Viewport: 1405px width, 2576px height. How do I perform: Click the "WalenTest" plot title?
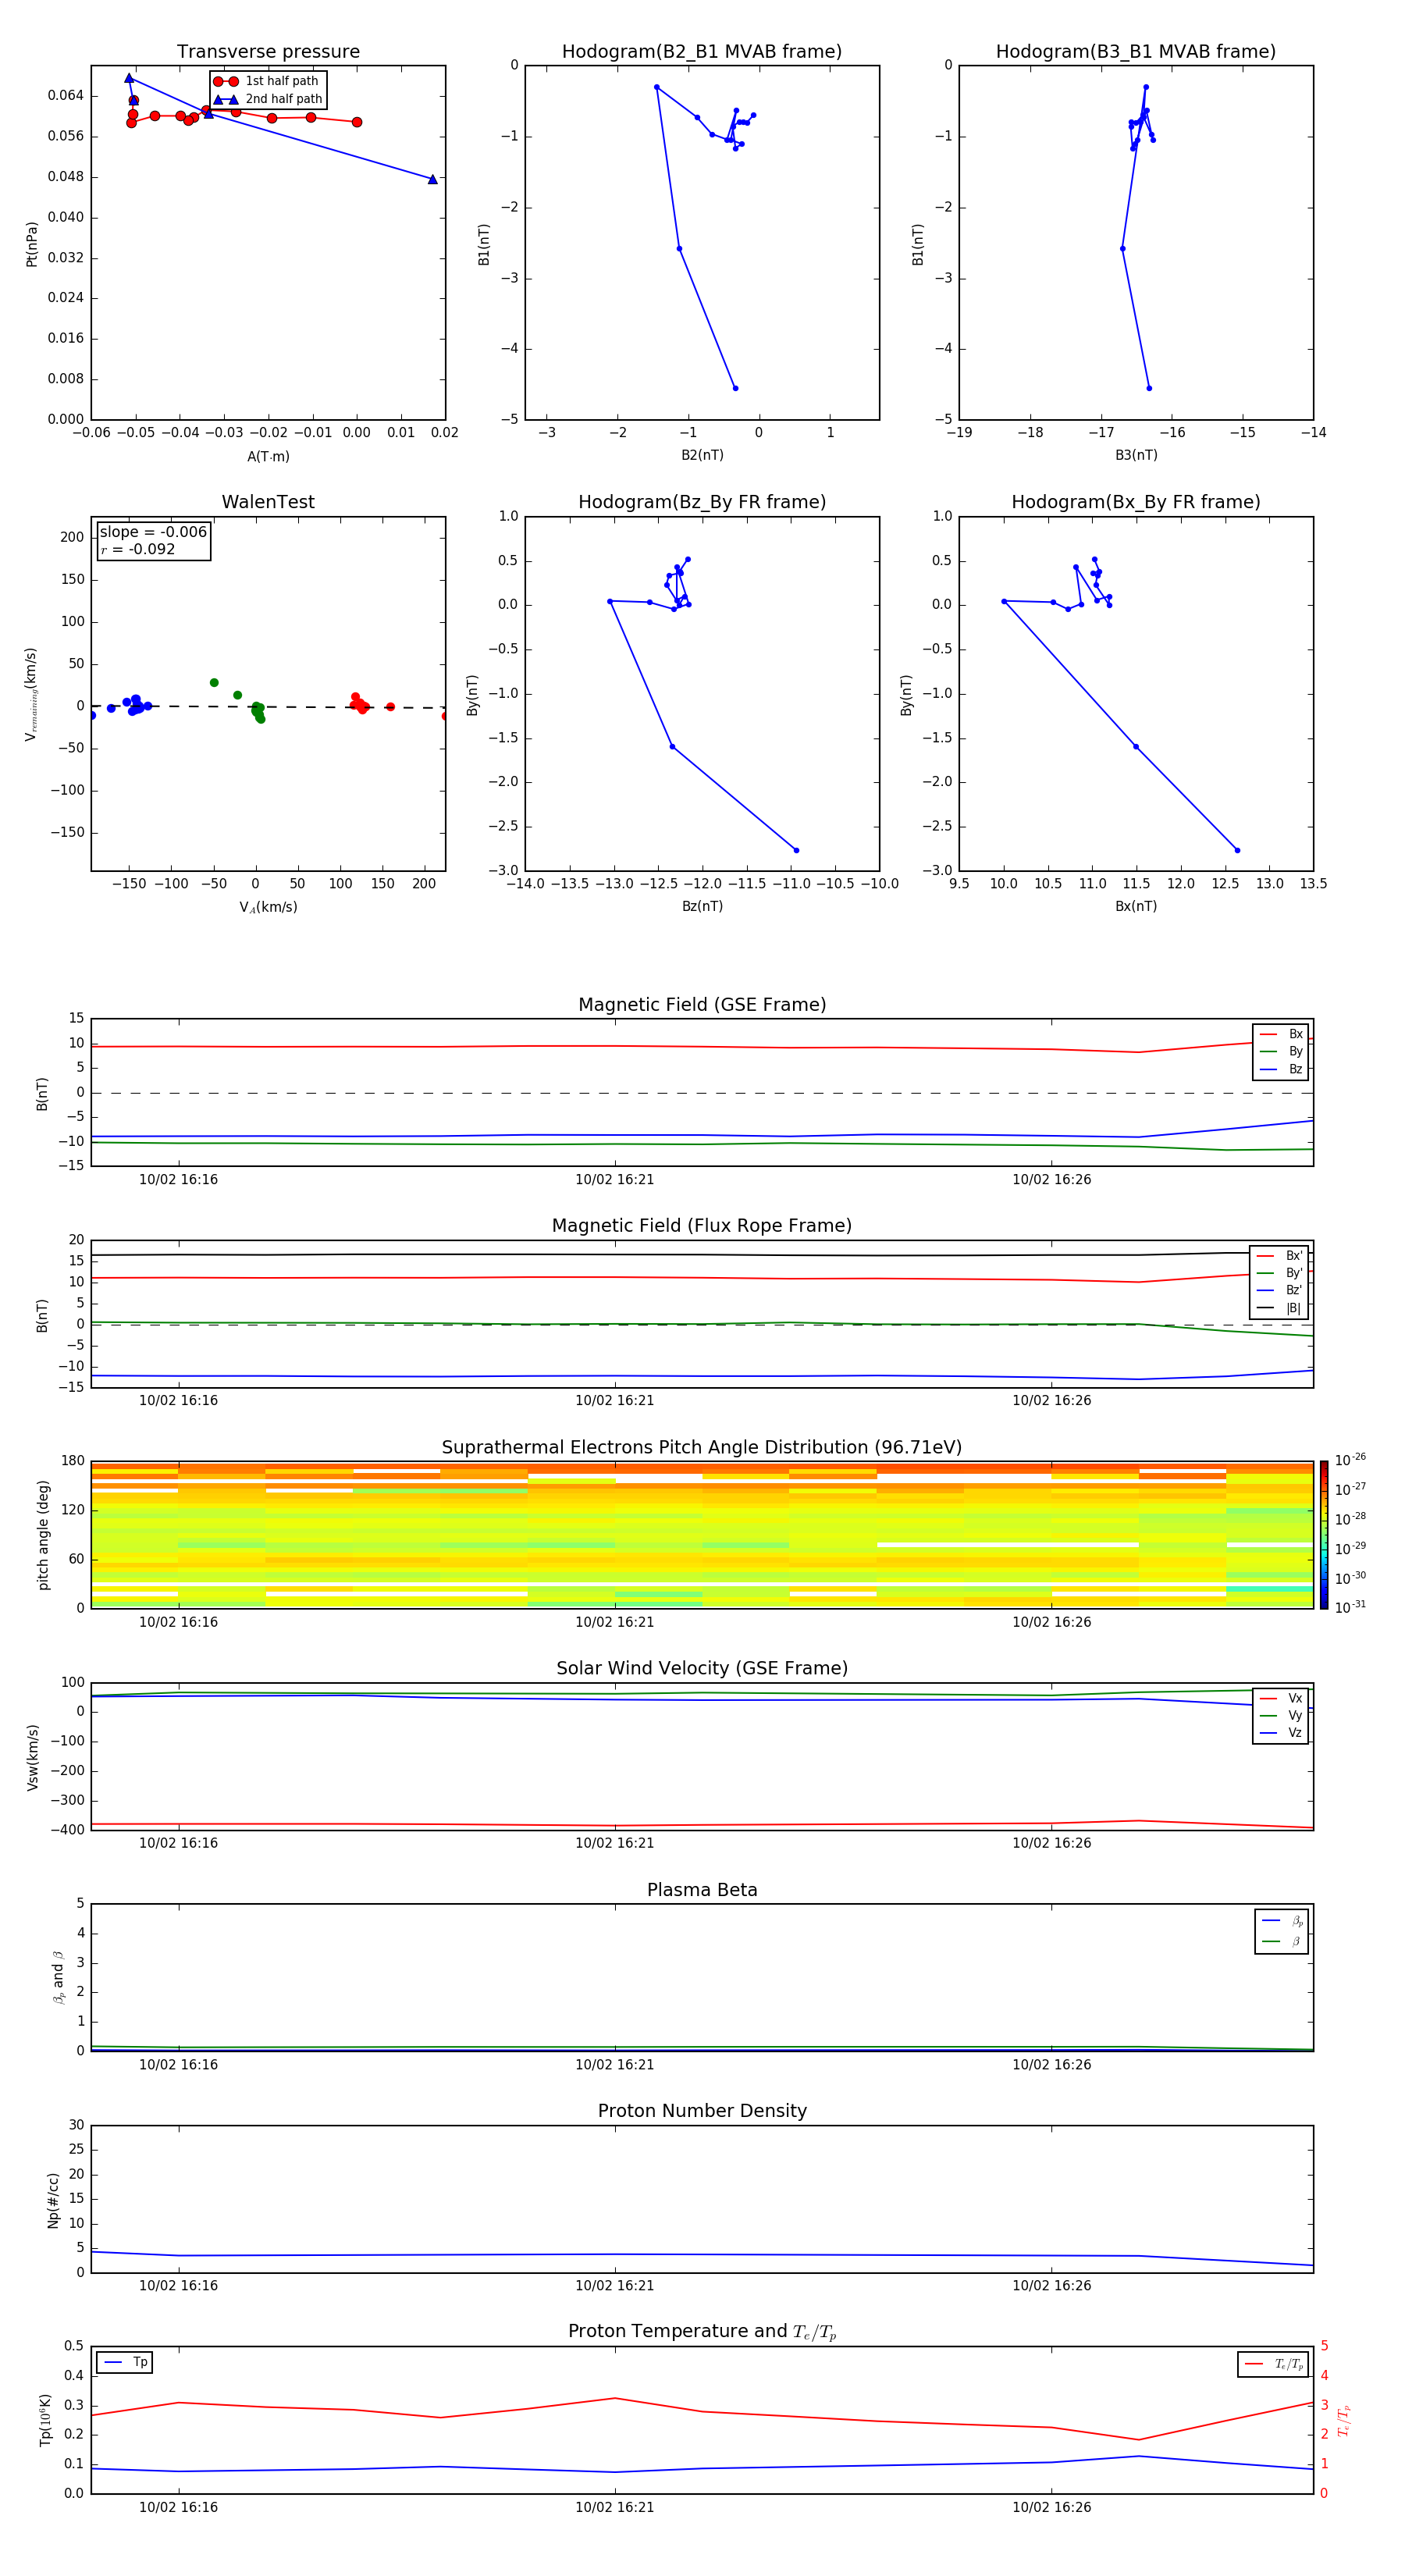click(x=268, y=502)
